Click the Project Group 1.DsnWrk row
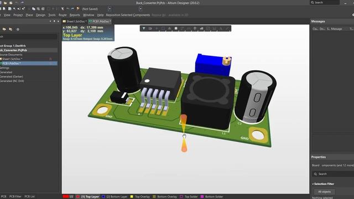354x199 pixels. coord(13,46)
